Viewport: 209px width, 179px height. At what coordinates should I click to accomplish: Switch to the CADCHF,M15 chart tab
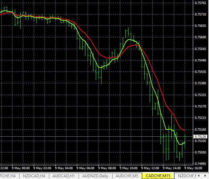[158, 176]
